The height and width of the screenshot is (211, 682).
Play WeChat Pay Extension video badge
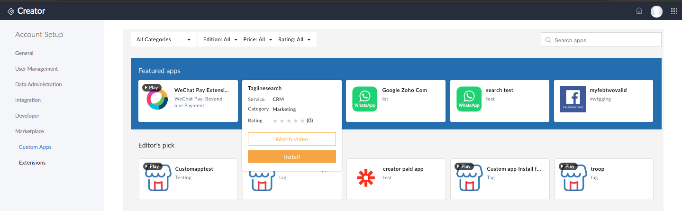click(152, 88)
